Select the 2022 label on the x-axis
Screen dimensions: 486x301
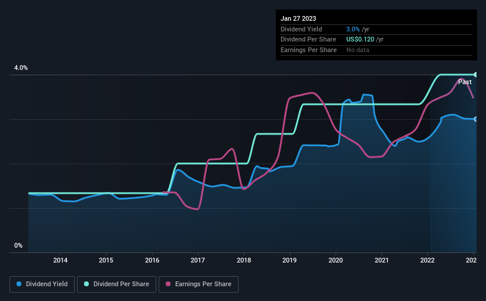pyautogui.click(x=427, y=260)
